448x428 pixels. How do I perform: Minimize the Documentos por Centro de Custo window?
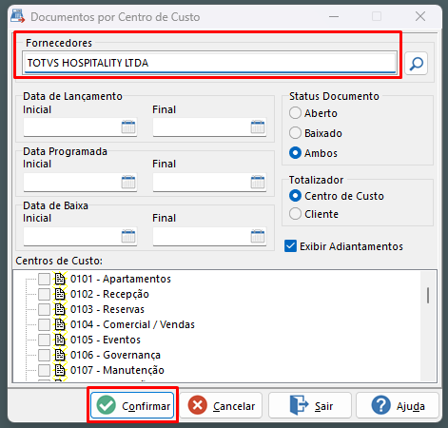334,16
